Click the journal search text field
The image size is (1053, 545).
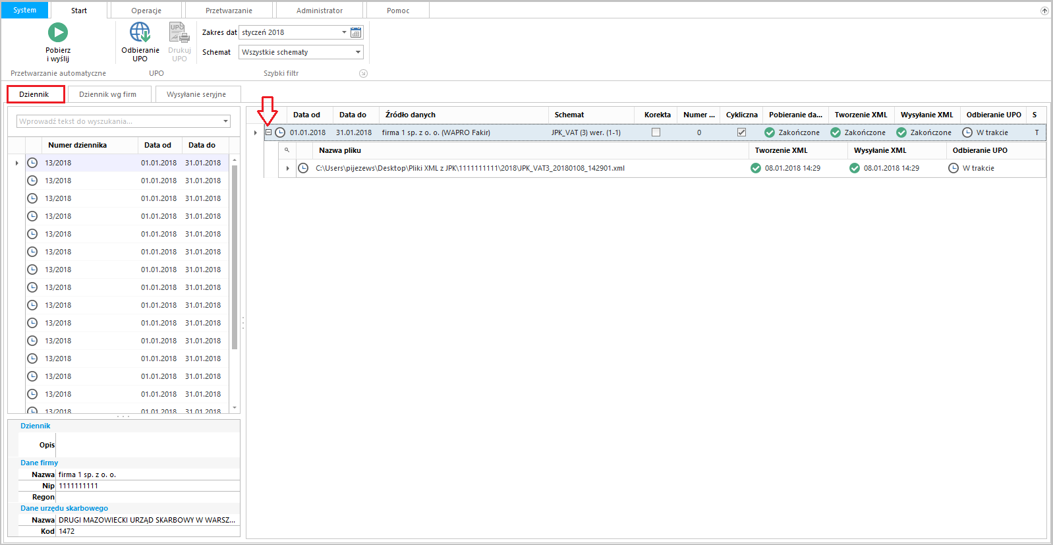tap(119, 121)
